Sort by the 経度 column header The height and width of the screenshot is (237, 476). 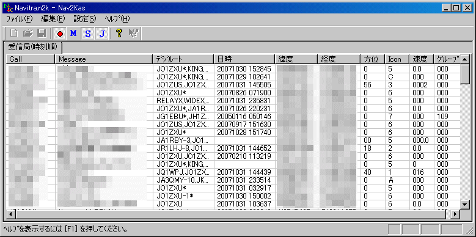click(x=339, y=59)
